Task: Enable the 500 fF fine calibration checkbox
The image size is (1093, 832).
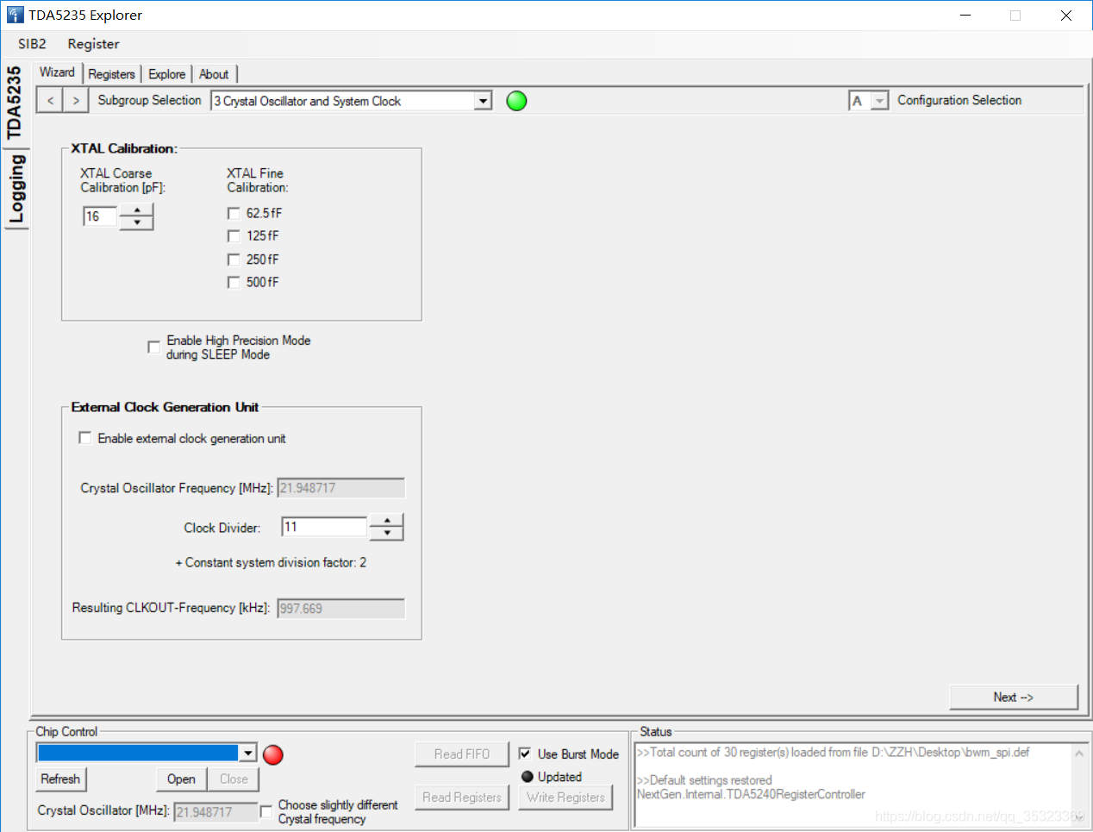Action: pos(234,282)
